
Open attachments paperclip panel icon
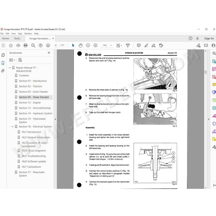(3, 71)
